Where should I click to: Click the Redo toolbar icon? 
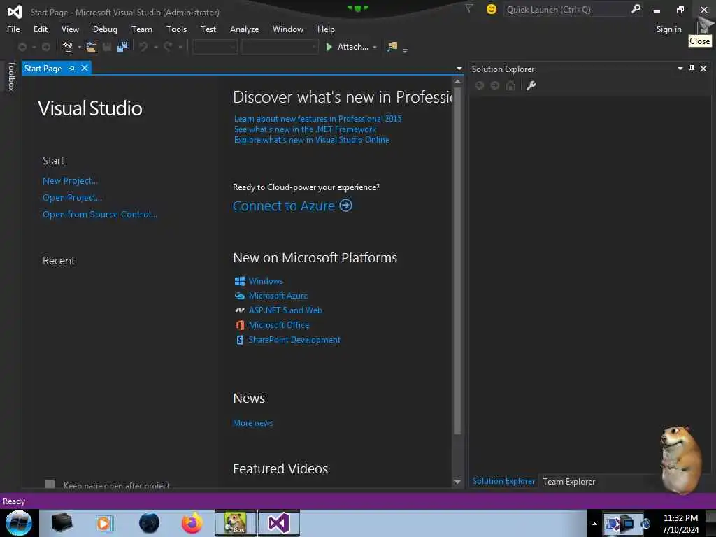tap(168, 47)
